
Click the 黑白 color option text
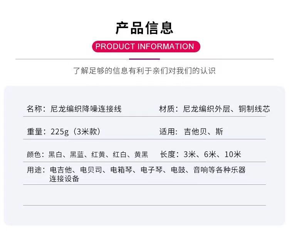coord(55,154)
